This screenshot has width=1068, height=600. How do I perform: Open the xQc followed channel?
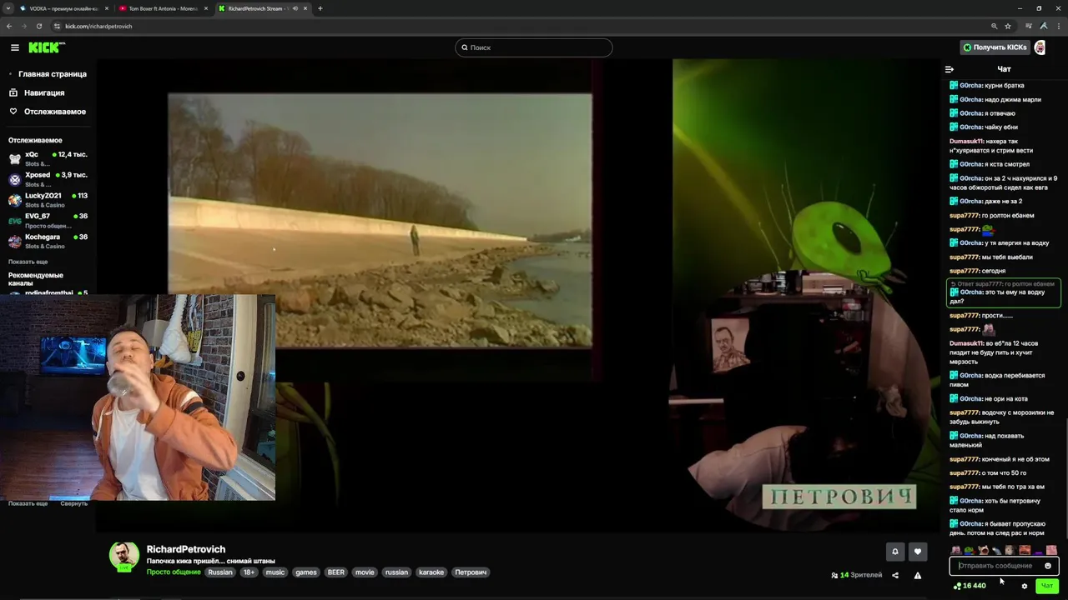pyautogui.click(x=48, y=158)
